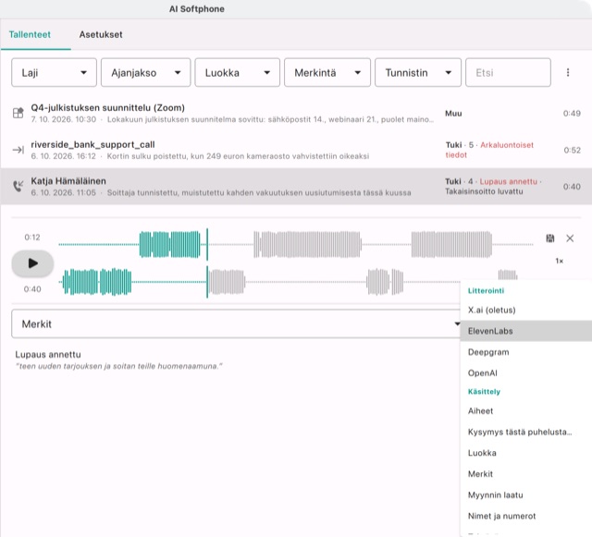Seek to the upper waveform's middle gray segment
The width and height of the screenshot is (592, 537).
click(307, 245)
